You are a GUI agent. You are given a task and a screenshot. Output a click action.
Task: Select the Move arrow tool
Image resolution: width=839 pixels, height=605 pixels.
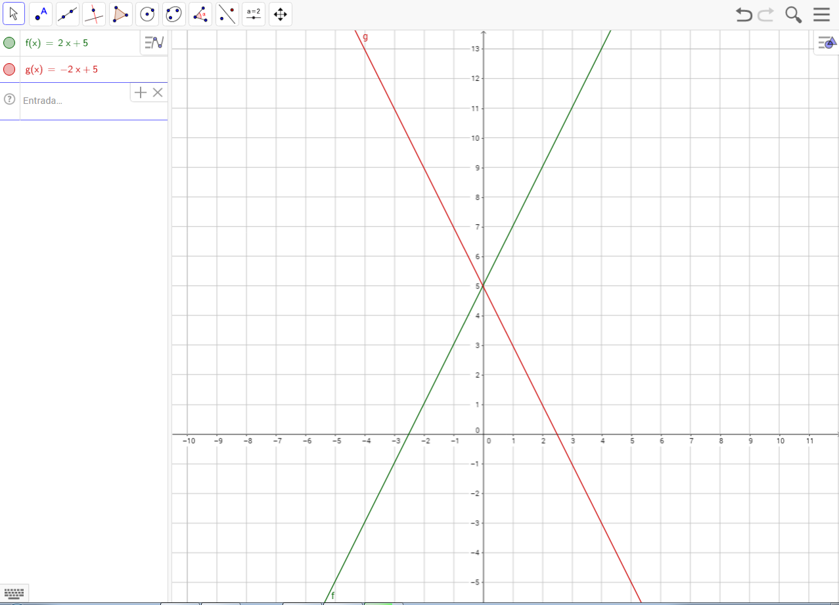click(x=14, y=14)
